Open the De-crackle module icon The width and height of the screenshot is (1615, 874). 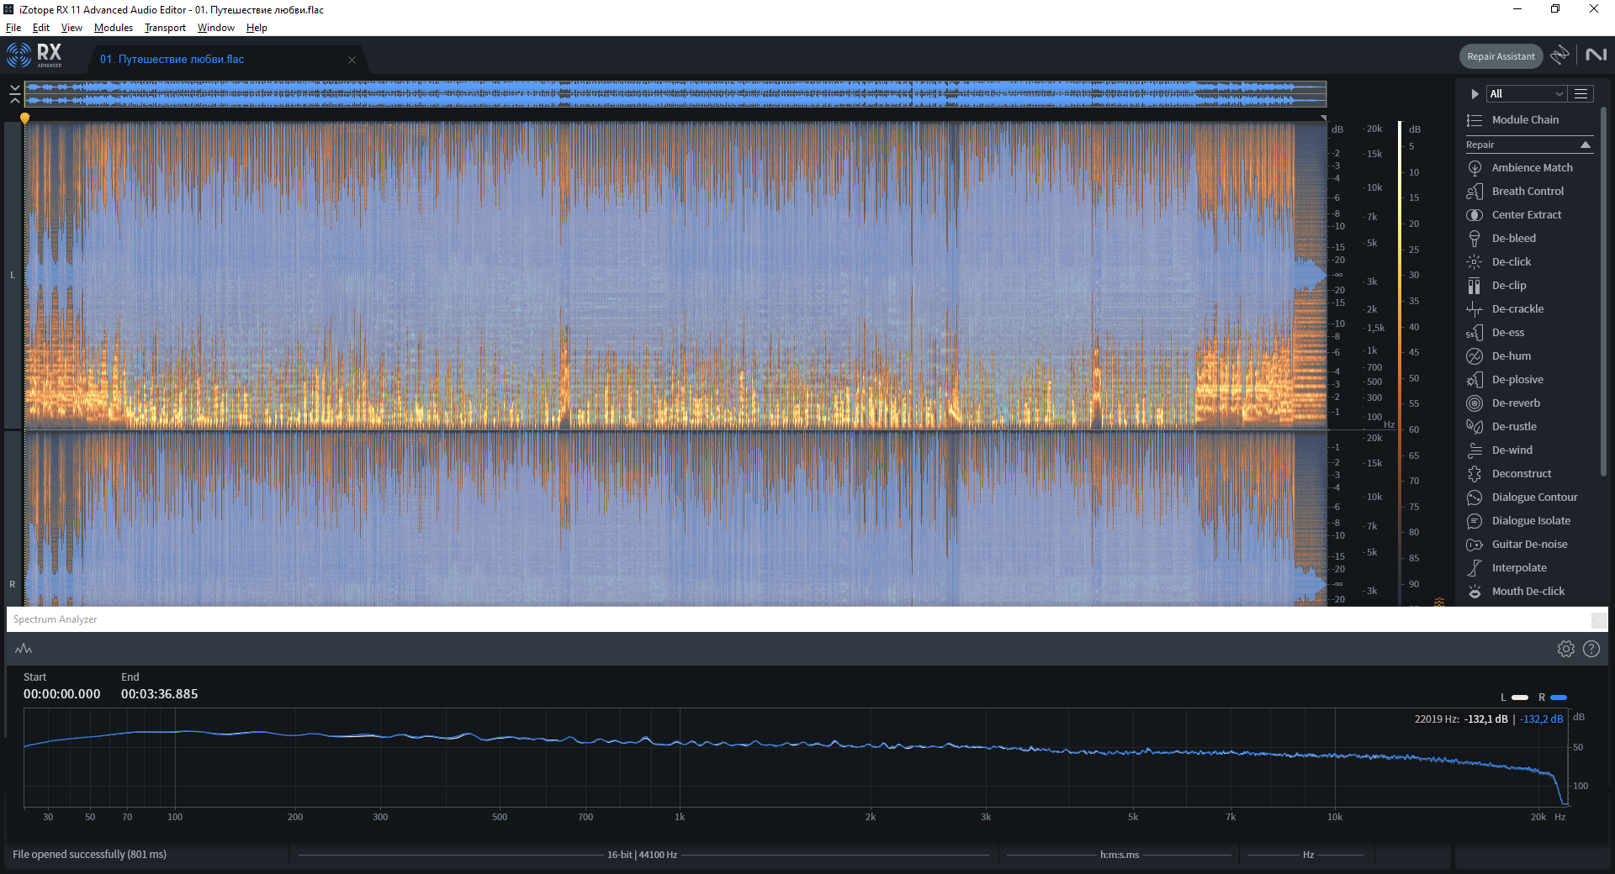click(1475, 309)
